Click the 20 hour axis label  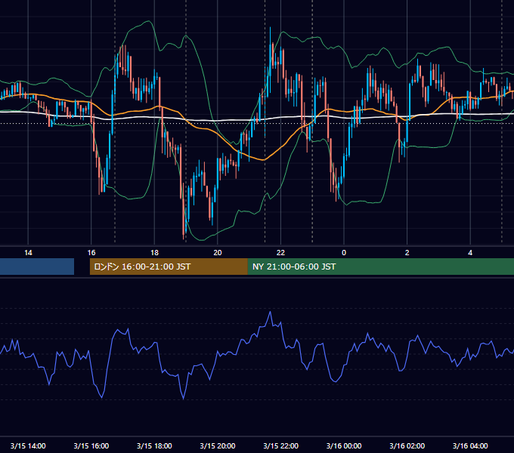tap(218, 253)
